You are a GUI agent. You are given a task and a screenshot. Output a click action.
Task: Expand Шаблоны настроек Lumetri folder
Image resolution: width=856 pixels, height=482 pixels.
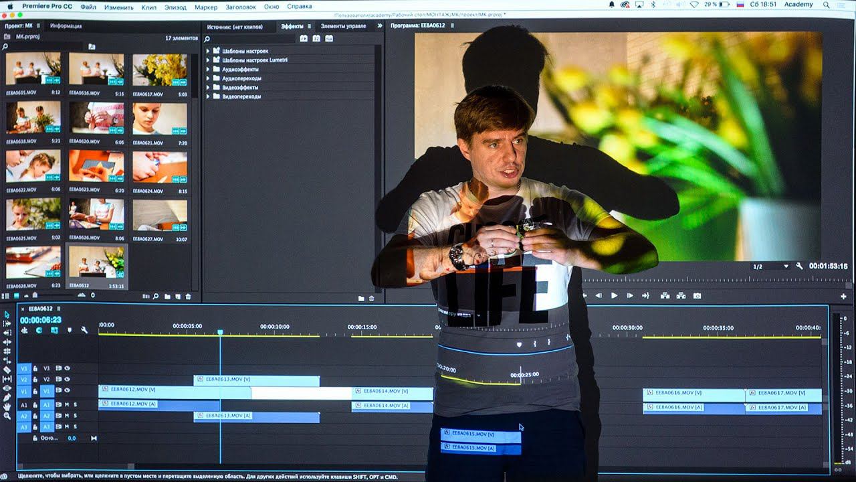(x=208, y=60)
